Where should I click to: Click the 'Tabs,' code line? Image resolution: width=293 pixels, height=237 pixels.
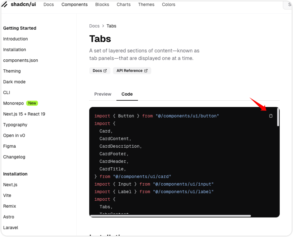[x=106, y=207]
